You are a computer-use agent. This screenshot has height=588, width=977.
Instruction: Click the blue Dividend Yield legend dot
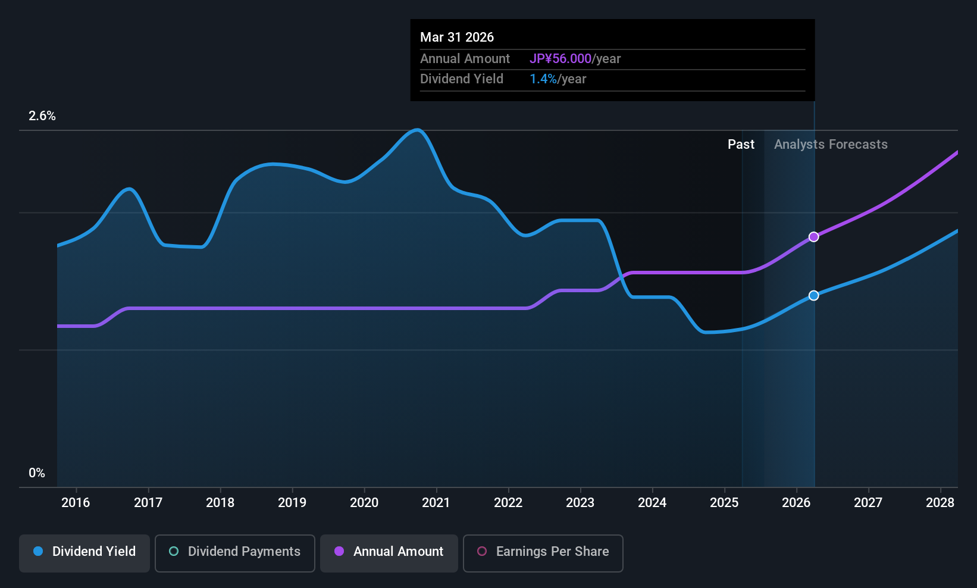[38, 551]
